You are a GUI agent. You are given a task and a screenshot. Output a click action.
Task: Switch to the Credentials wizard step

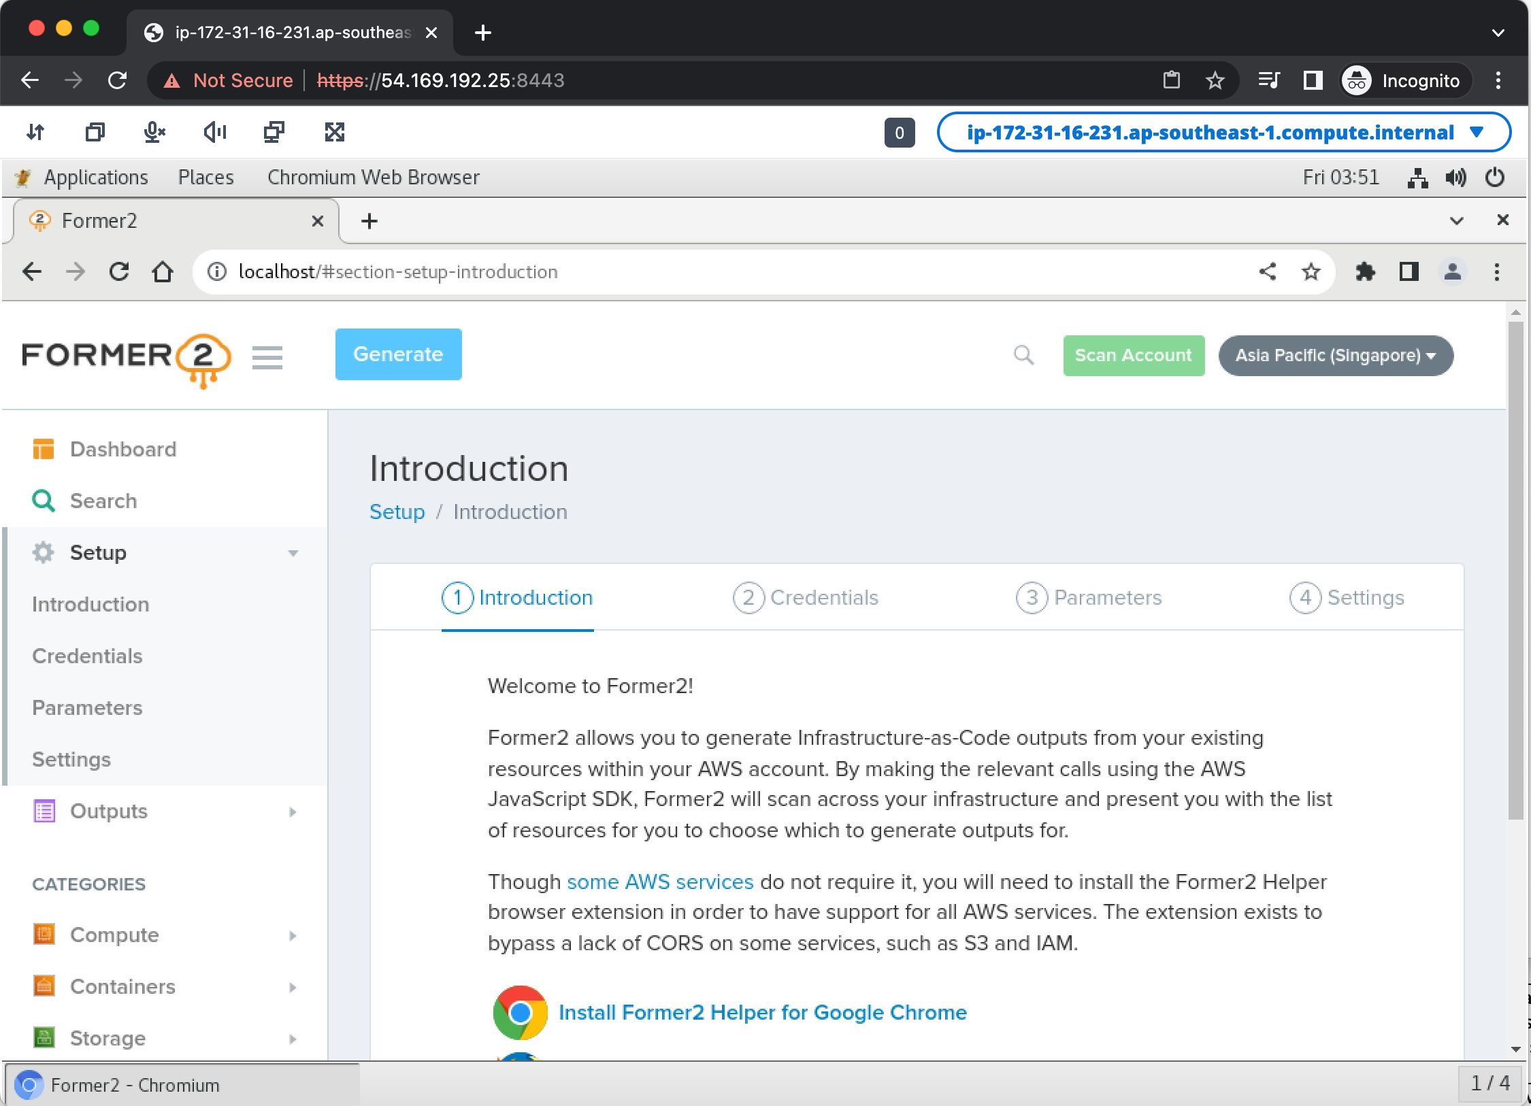[x=806, y=597]
